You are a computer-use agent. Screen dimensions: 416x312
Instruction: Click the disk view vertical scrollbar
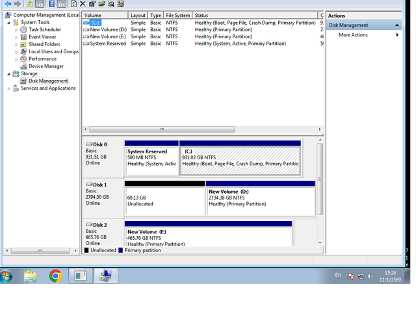click(x=320, y=179)
